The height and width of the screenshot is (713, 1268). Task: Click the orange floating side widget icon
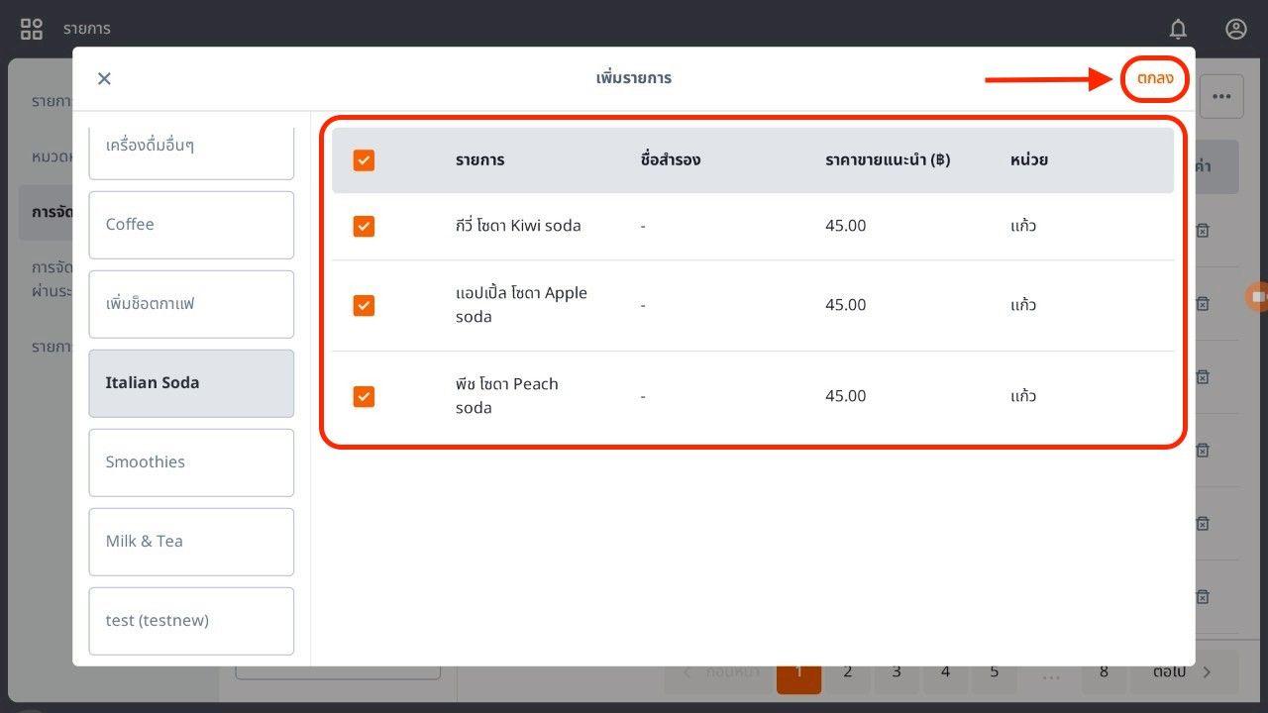1257,296
